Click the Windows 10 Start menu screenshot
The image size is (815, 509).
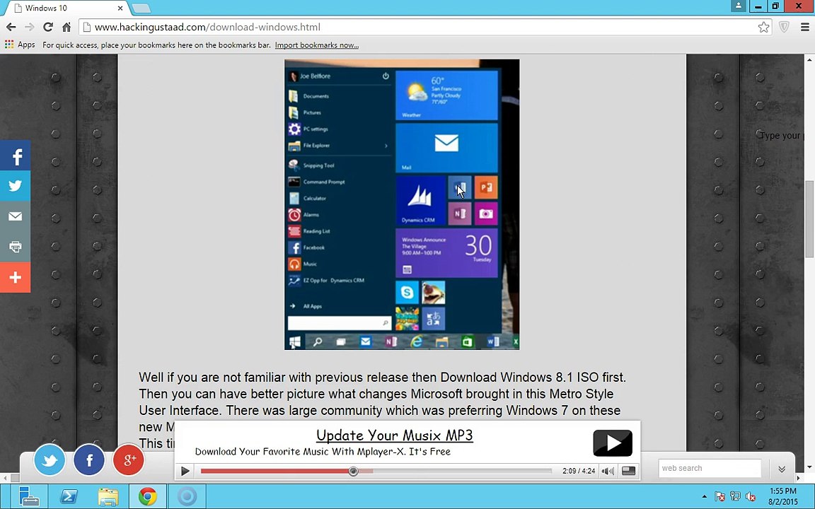click(402, 204)
